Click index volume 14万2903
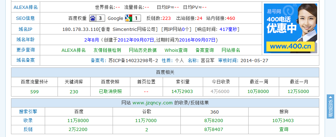 click(x=182, y=92)
